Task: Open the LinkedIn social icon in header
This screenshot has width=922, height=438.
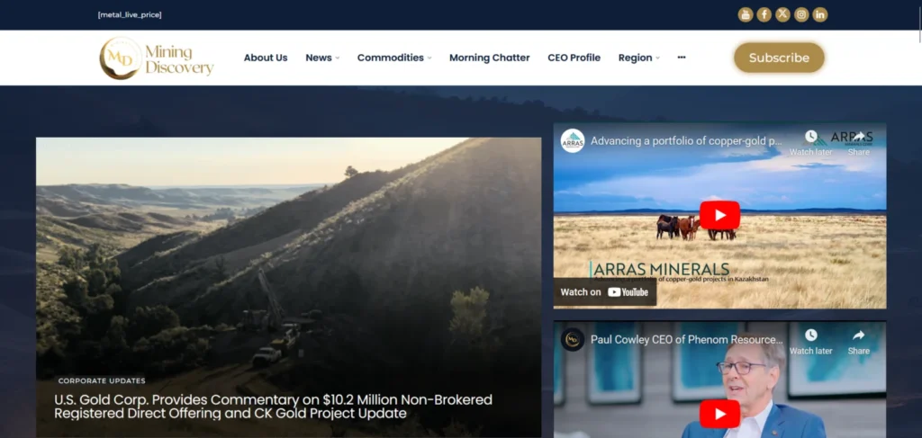Action: point(820,14)
